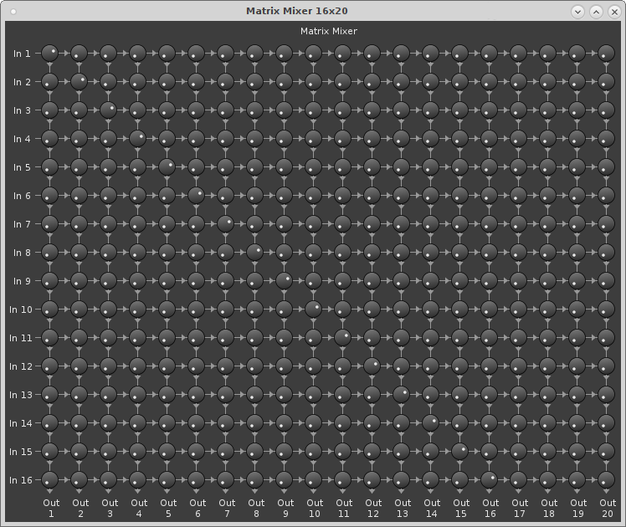Select the In 13 to Out 13 gain knob
Image resolution: width=626 pixels, height=527 pixels.
pos(401,395)
